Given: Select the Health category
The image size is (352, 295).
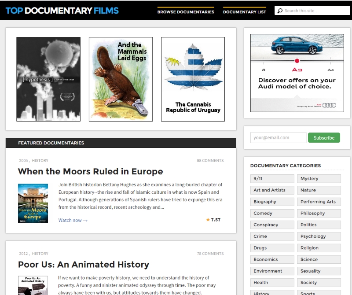Looking at the screenshot, I should tap(272, 282).
